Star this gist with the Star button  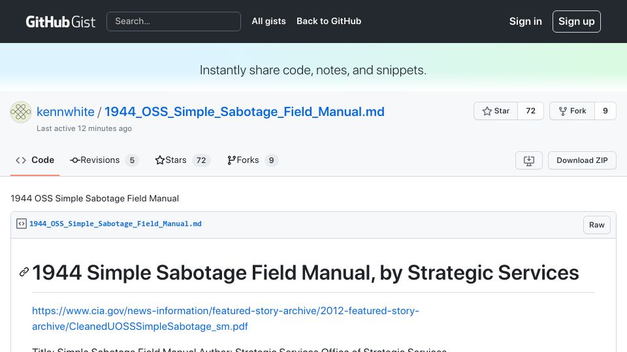pyautogui.click(x=496, y=111)
